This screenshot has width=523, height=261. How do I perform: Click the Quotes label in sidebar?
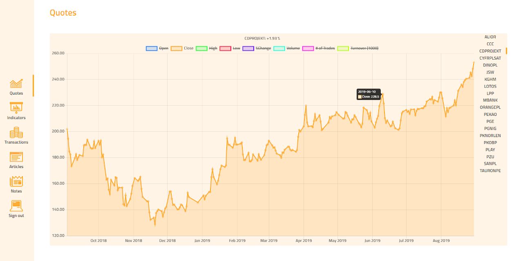[16, 93]
